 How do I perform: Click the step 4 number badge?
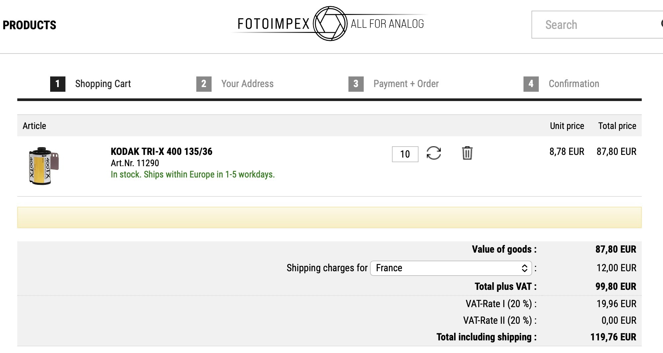tap(531, 84)
